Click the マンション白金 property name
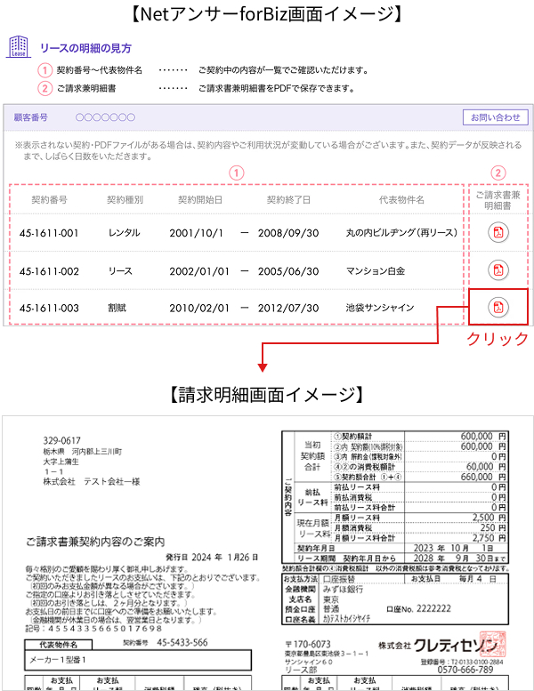The width and height of the screenshot is (534, 691). click(x=377, y=270)
